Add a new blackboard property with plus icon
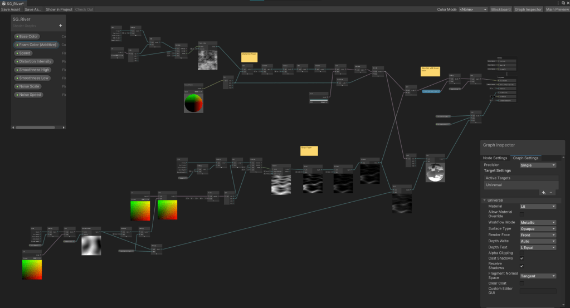 tap(61, 26)
